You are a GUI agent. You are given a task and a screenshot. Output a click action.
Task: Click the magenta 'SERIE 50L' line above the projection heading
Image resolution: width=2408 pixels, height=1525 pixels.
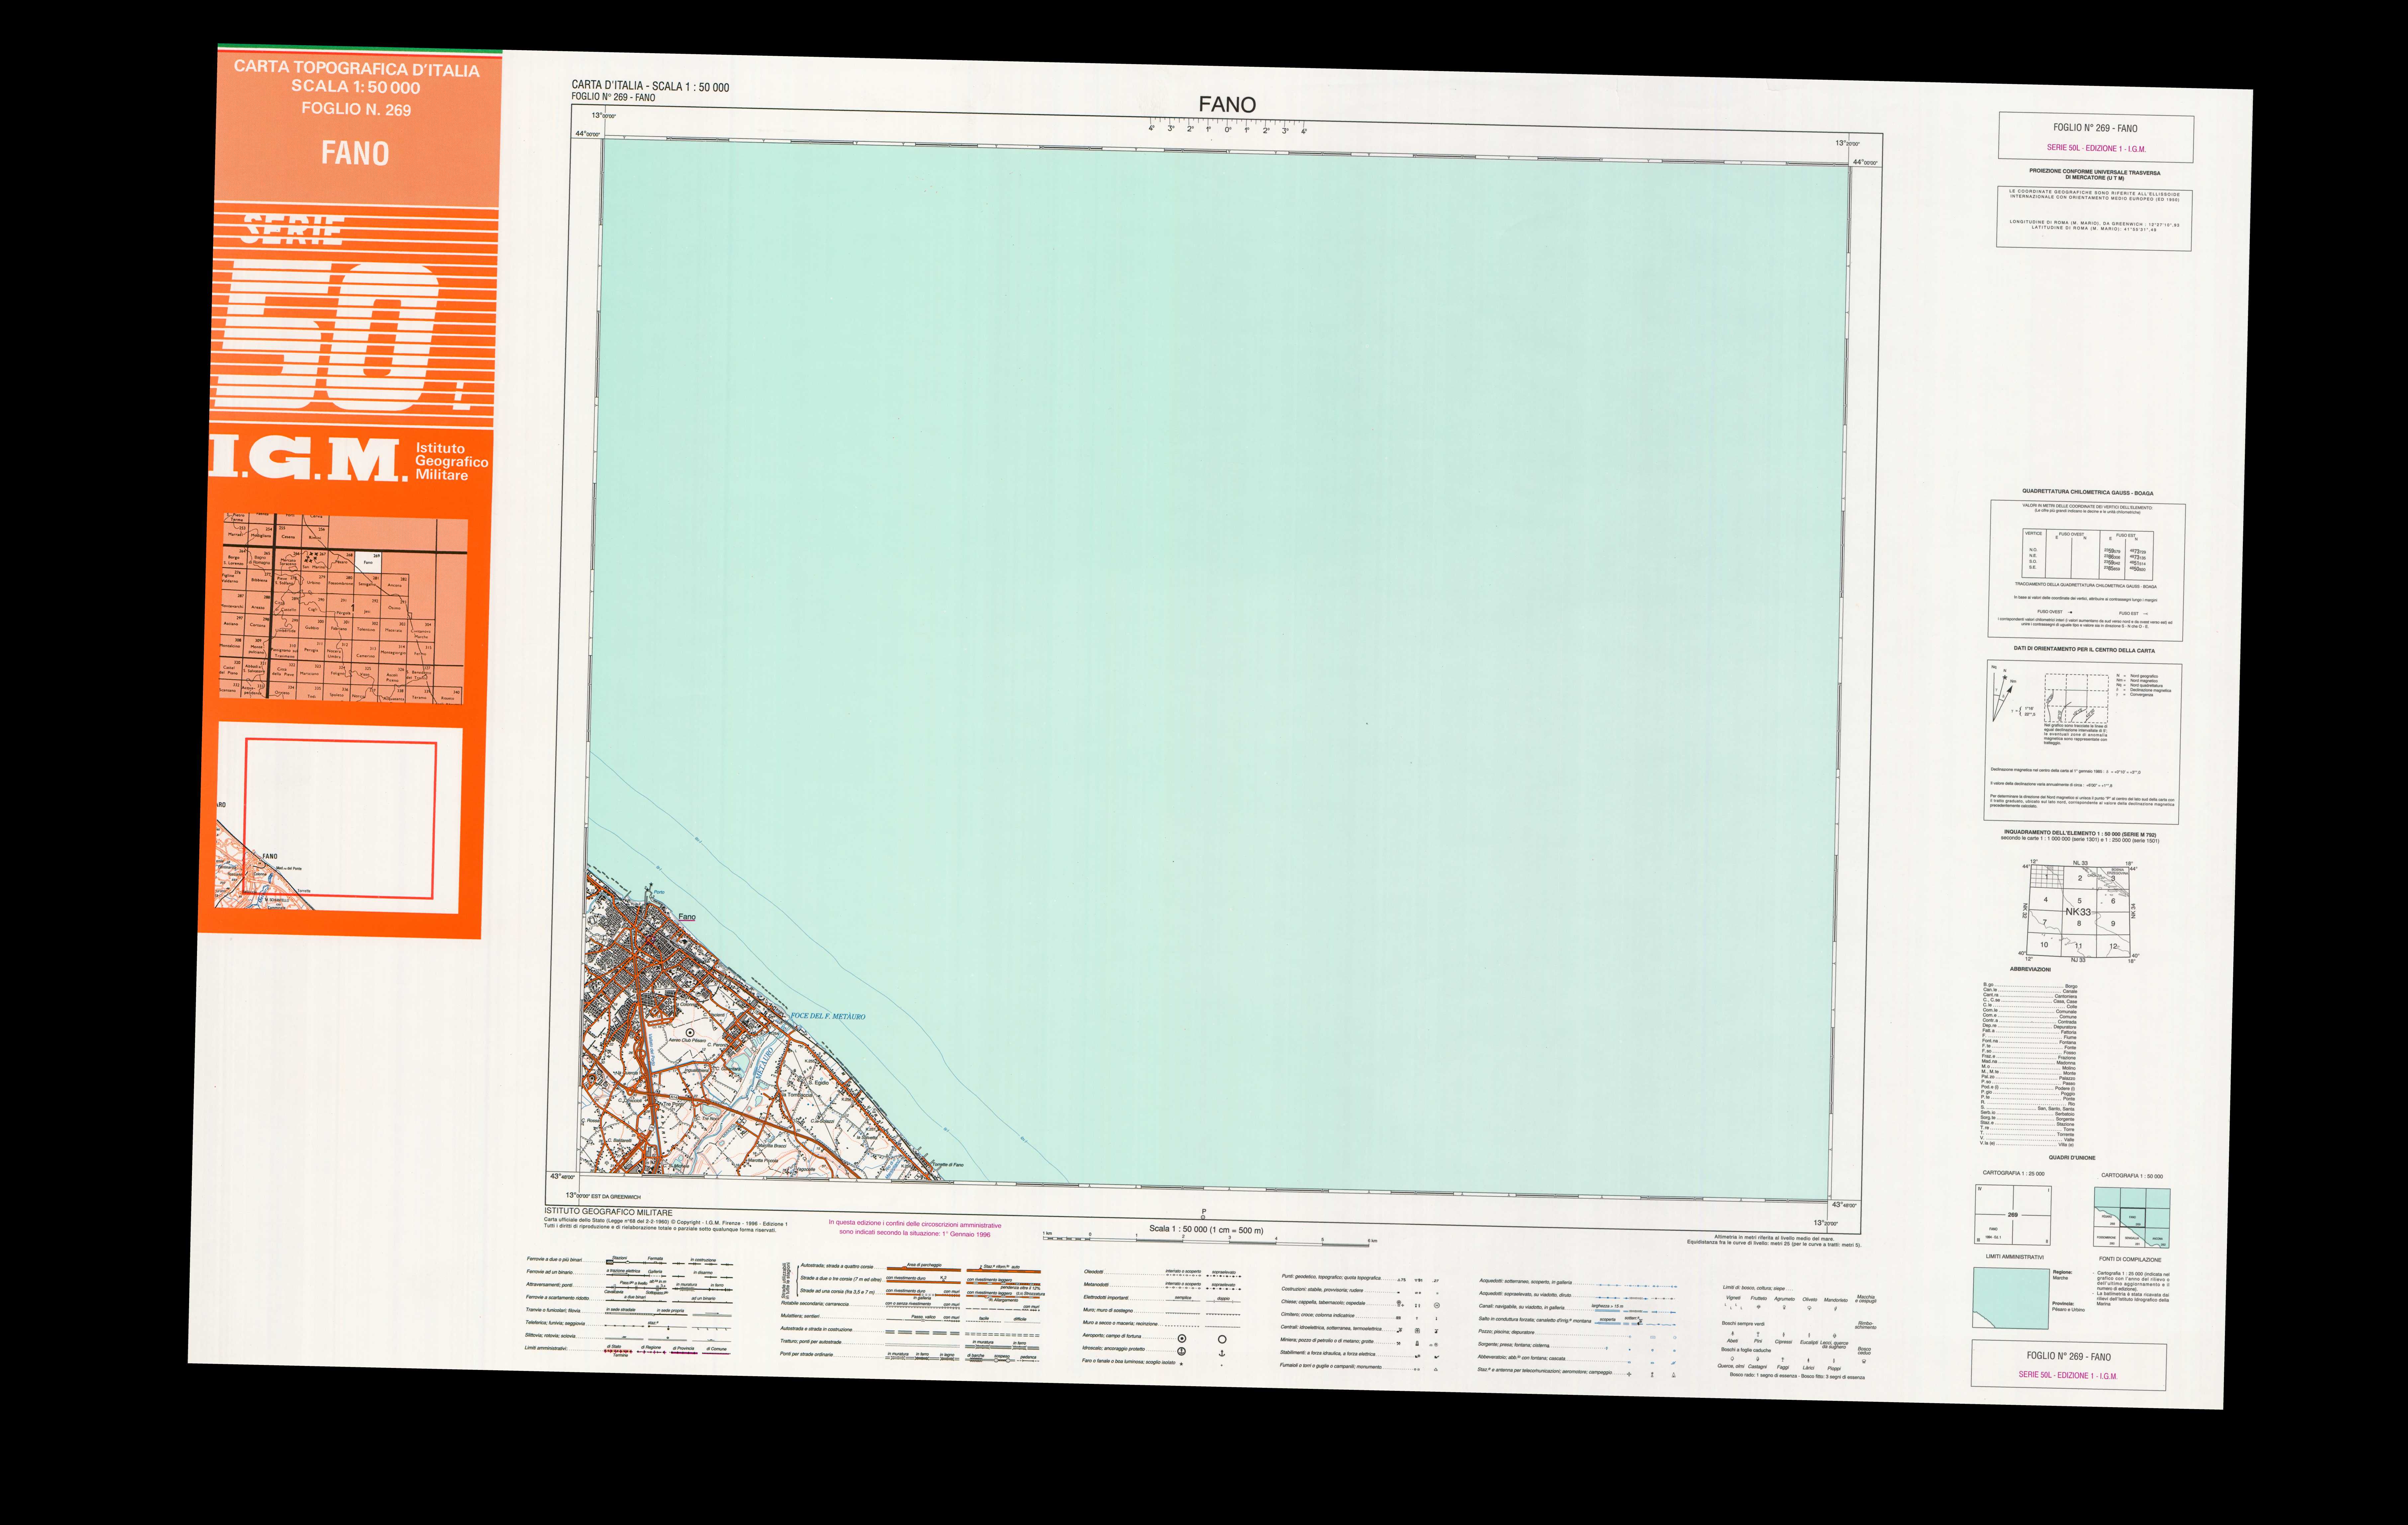(x=2096, y=148)
